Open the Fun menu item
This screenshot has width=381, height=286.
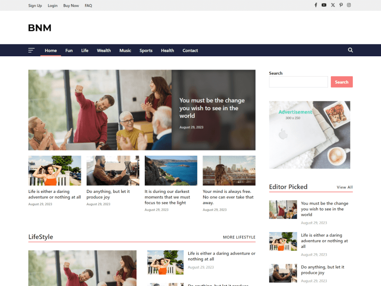pyautogui.click(x=69, y=51)
